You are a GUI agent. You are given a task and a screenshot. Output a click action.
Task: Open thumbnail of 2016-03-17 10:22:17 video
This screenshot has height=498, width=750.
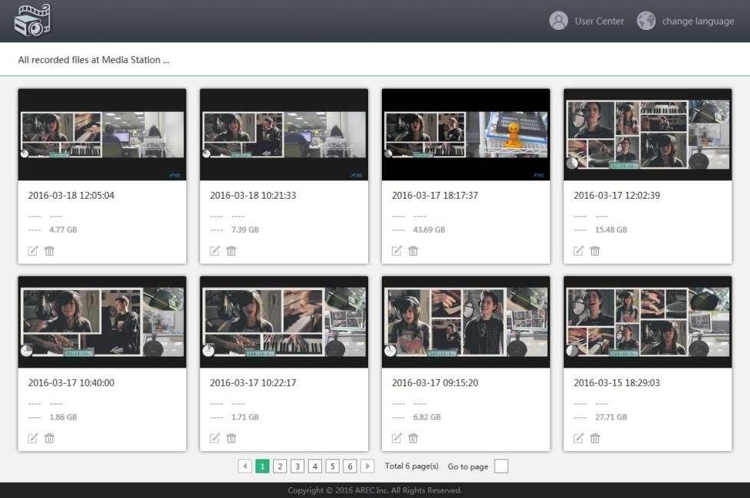coord(284,322)
